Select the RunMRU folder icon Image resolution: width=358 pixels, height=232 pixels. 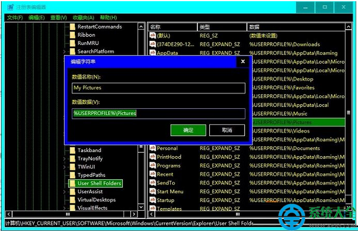[72, 43]
